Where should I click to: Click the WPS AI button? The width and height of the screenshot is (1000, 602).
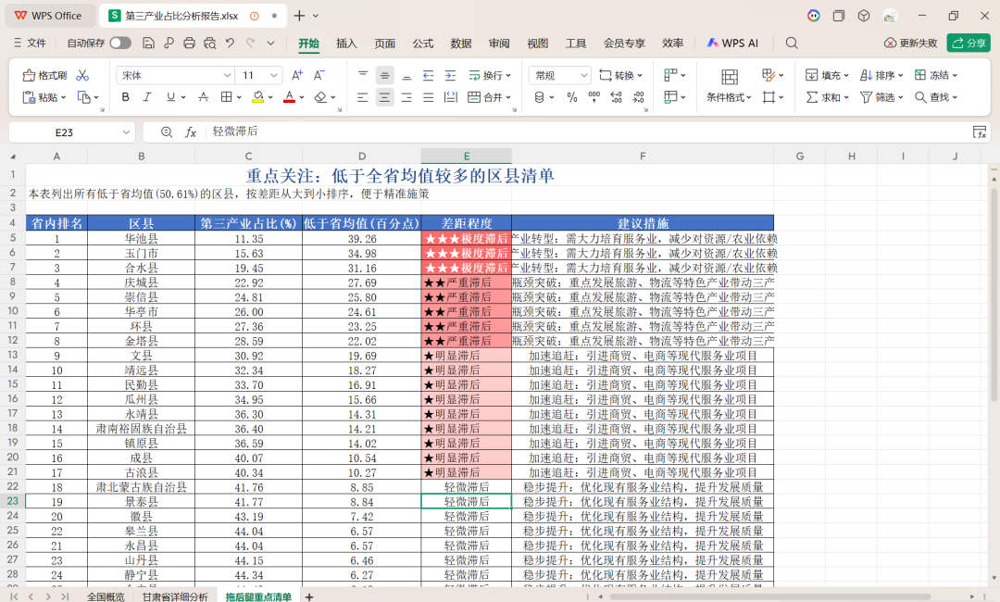click(x=732, y=43)
